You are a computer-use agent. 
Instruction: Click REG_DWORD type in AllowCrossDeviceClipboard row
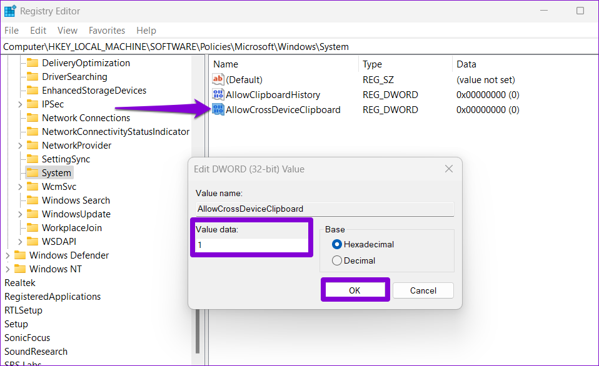pos(390,110)
